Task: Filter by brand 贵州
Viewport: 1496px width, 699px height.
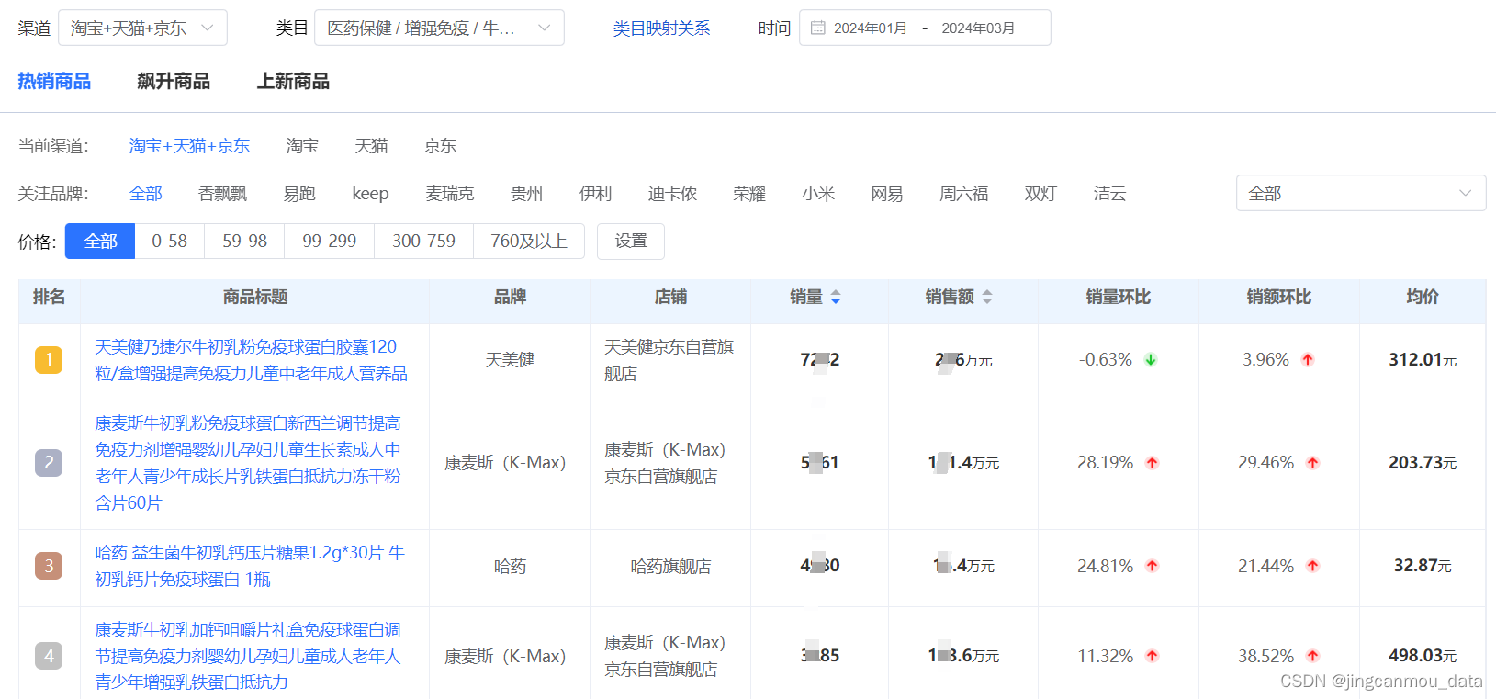Action: (x=526, y=194)
